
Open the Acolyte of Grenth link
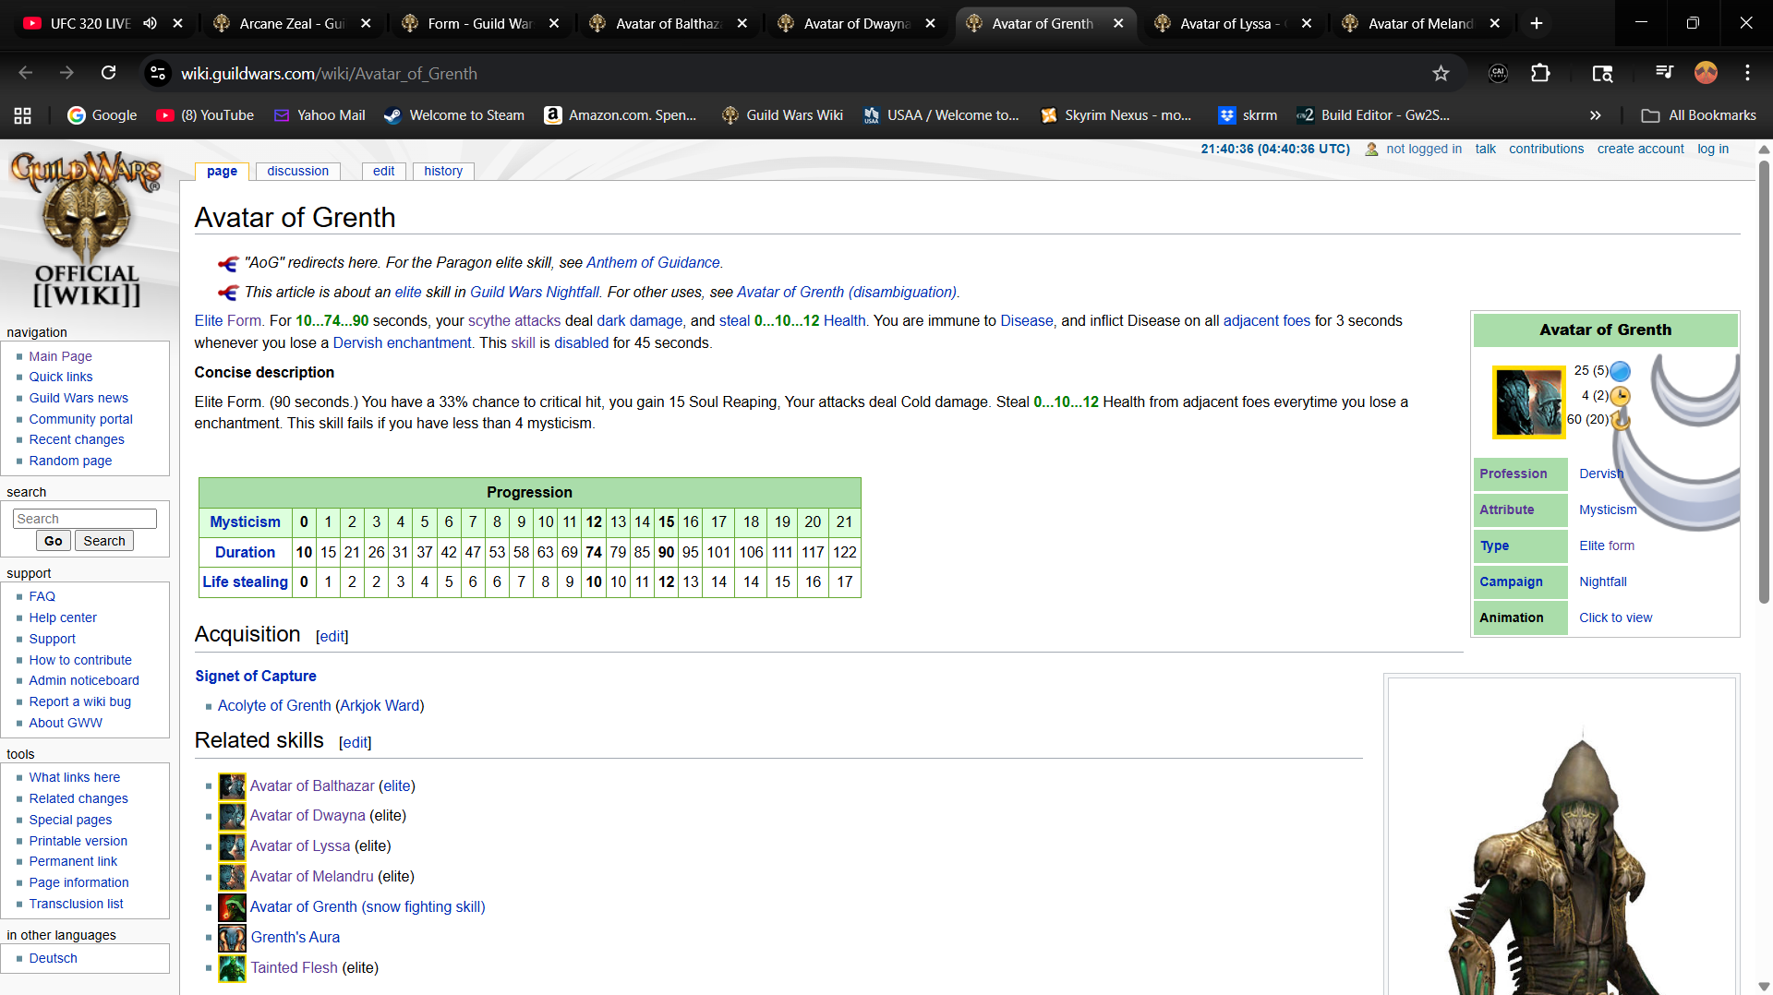(x=274, y=706)
